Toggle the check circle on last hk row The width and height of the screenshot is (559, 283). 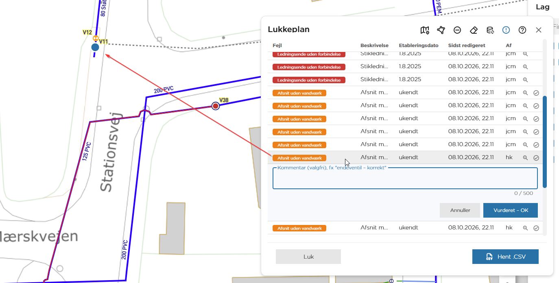536,228
